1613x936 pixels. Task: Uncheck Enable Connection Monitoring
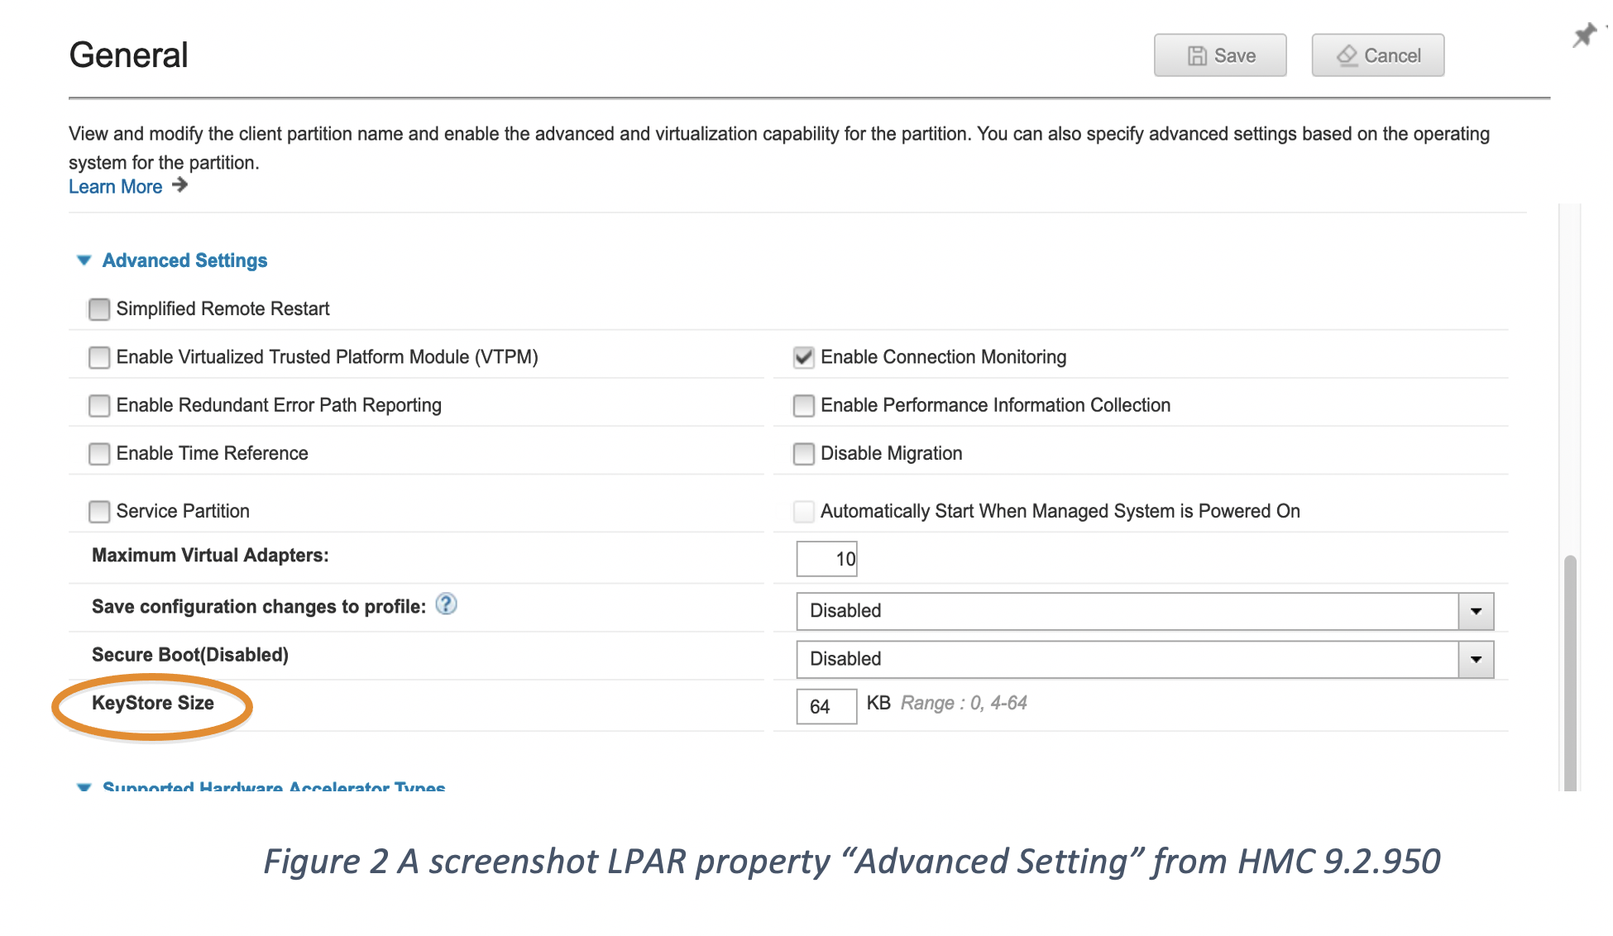tap(803, 357)
